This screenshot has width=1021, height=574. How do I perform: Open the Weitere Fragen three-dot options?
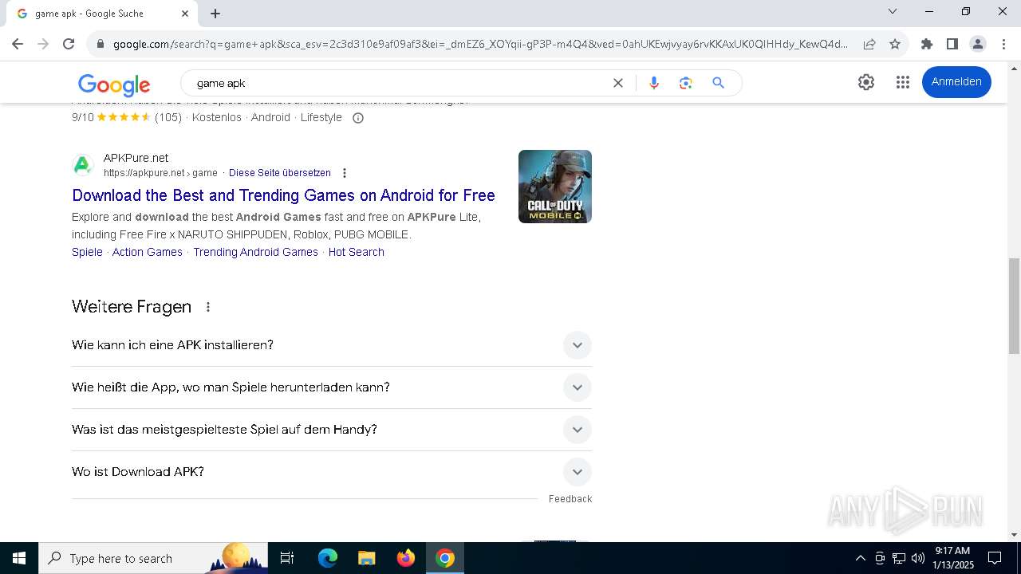208,307
